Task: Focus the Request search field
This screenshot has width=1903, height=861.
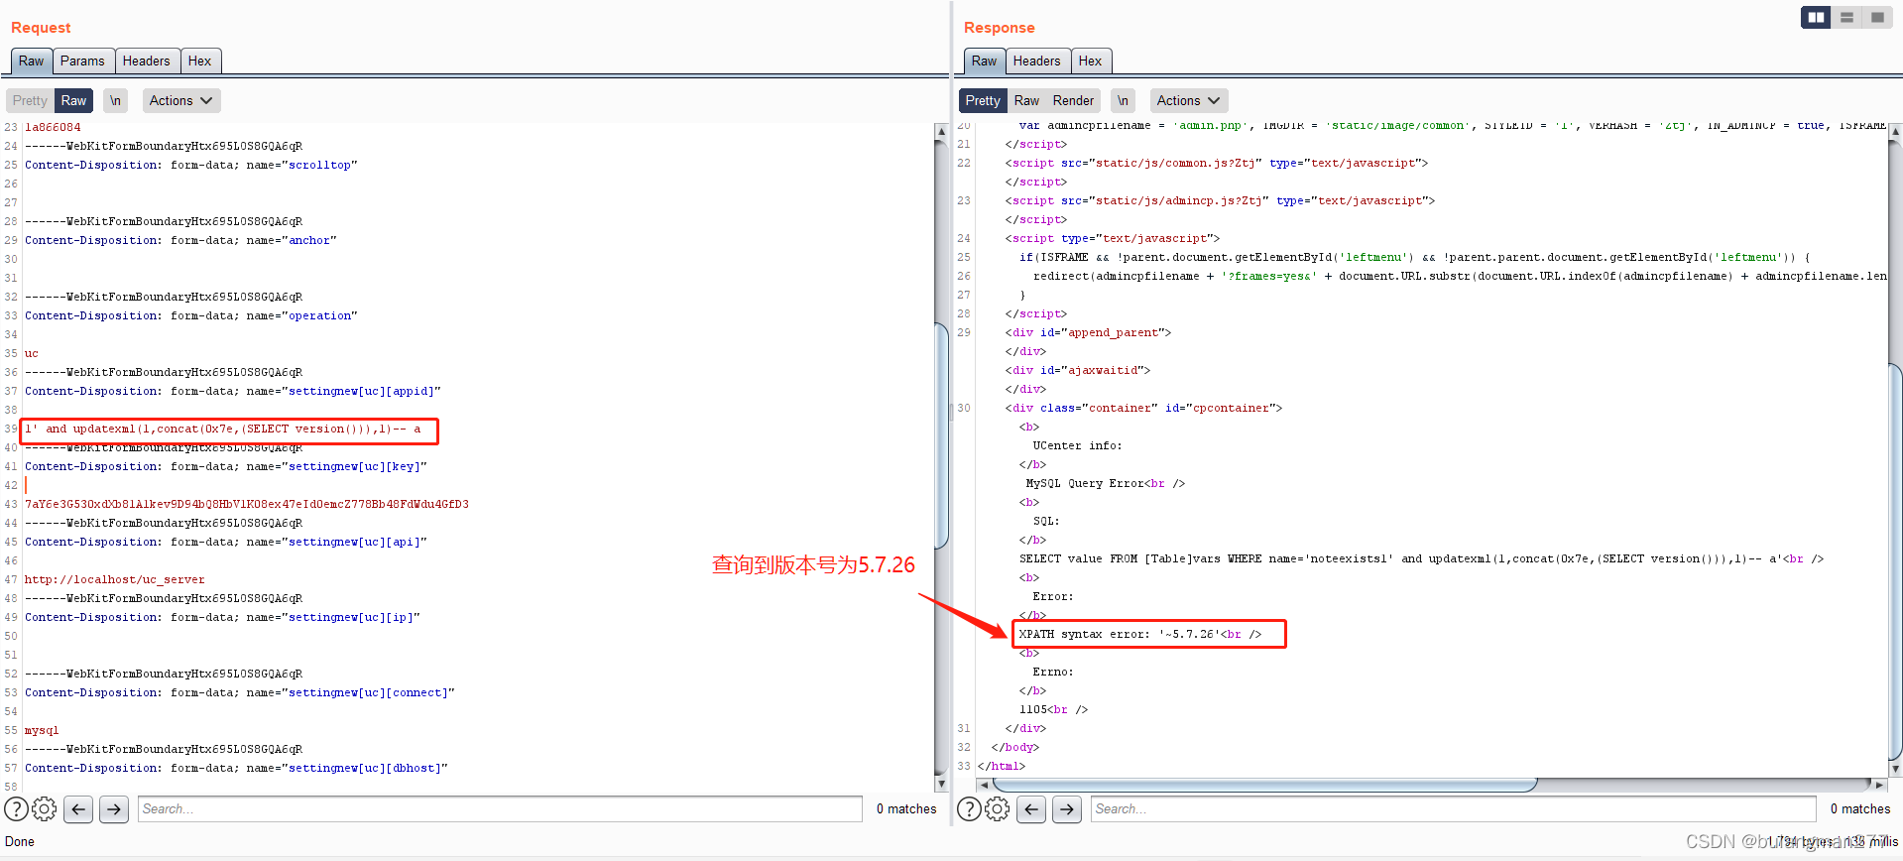Action: pyautogui.click(x=500, y=809)
